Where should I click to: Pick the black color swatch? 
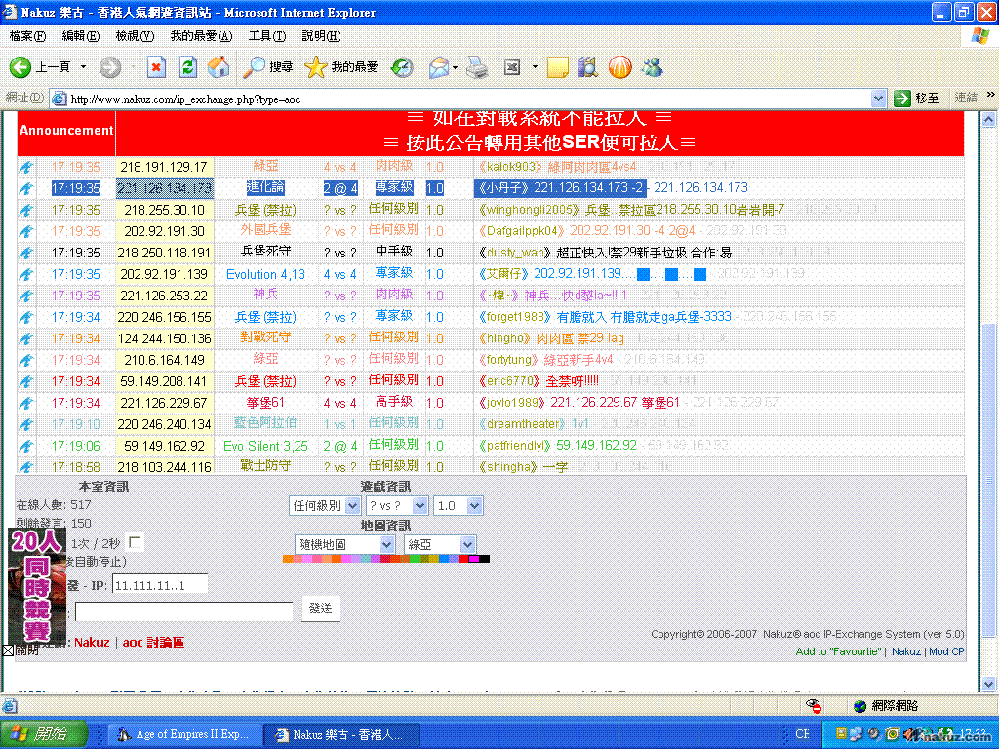[x=485, y=559]
